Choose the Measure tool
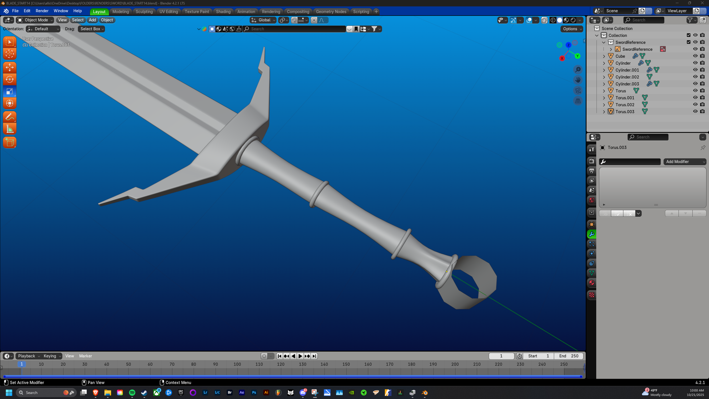The width and height of the screenshot is (709, 399). pos(10,129)
